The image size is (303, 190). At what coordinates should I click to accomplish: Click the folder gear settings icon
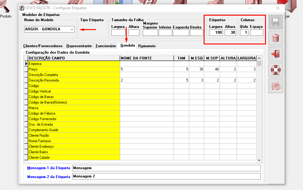point(275,86)
